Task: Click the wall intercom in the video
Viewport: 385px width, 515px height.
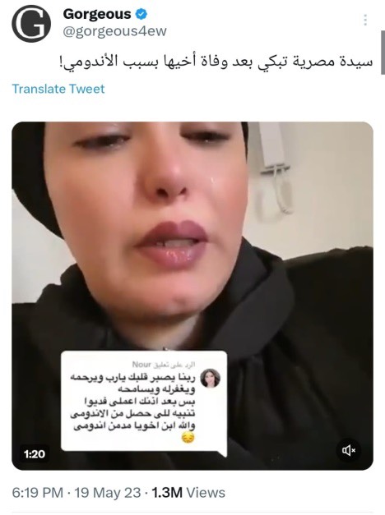Action: (x=275, y=168)
